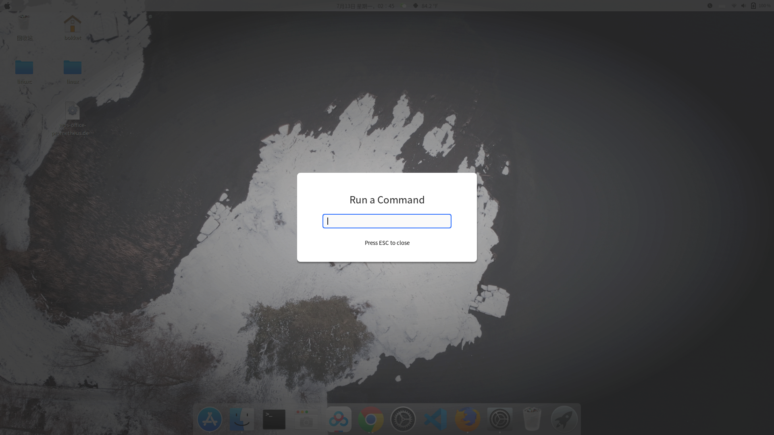Open the Finder file manager in dock
The height and width of the screenshot is (435, 774).
click(x=242, y=419)
